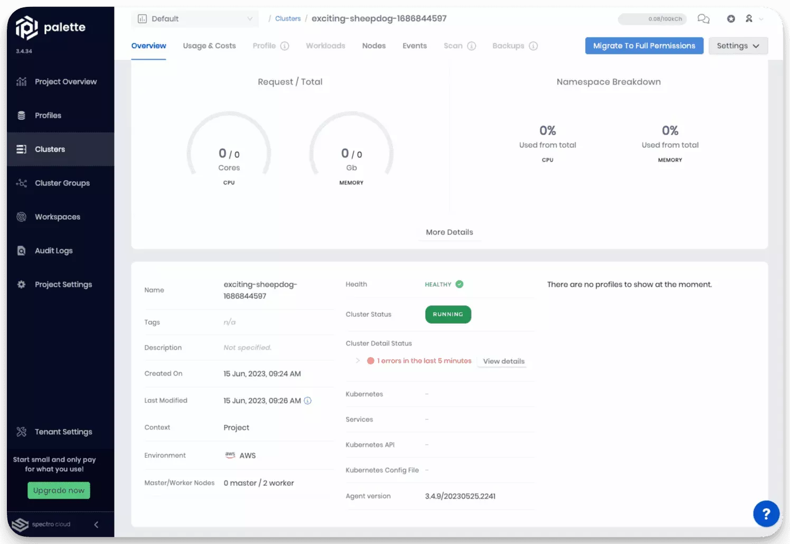Open the user profile icon in the header
The width and height of the screenshot is (790, 544).
[749, 18]
